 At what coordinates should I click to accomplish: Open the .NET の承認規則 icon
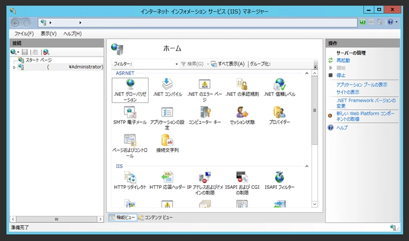click(242, 88)
